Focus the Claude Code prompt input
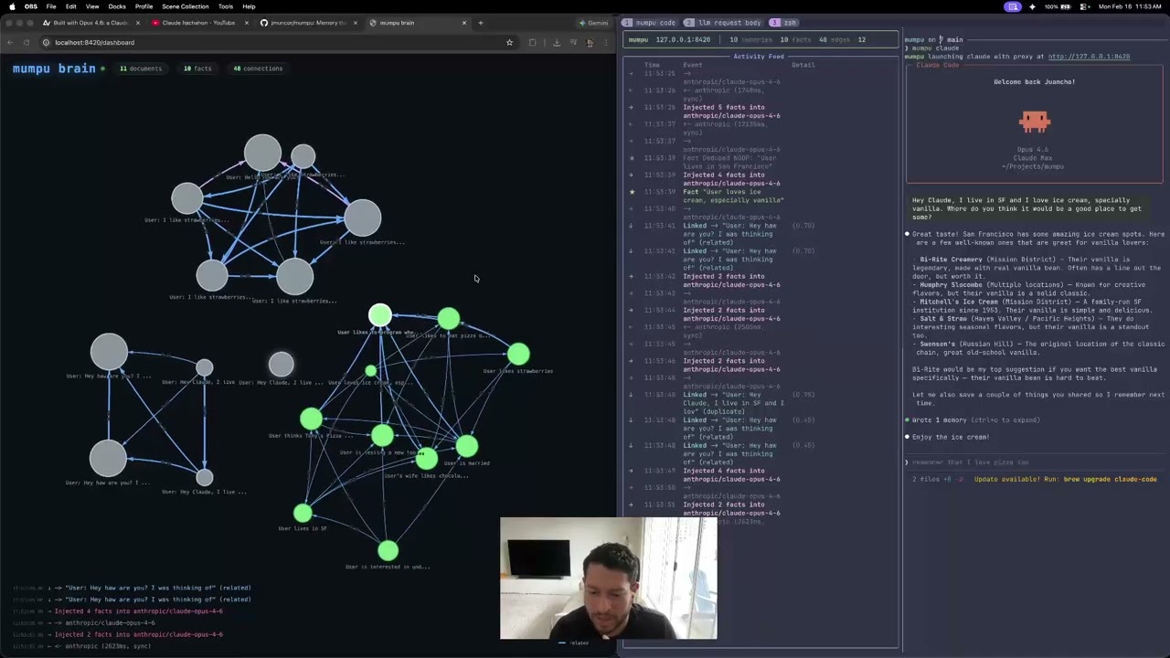This screenshot has height=658, width=1170. (x=1035, y=462)
